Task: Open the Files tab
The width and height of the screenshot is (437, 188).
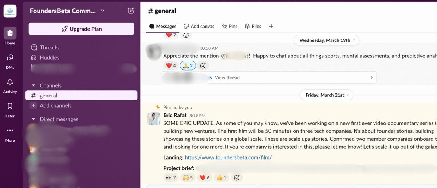Action: (253, 26)
